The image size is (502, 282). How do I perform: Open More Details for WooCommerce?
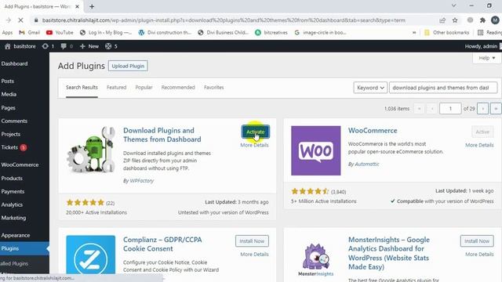click(x=479, y=145)
